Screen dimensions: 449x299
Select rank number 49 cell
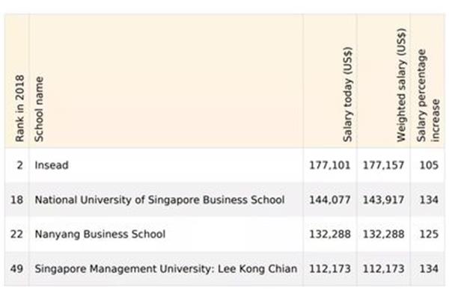click(16, 268)
